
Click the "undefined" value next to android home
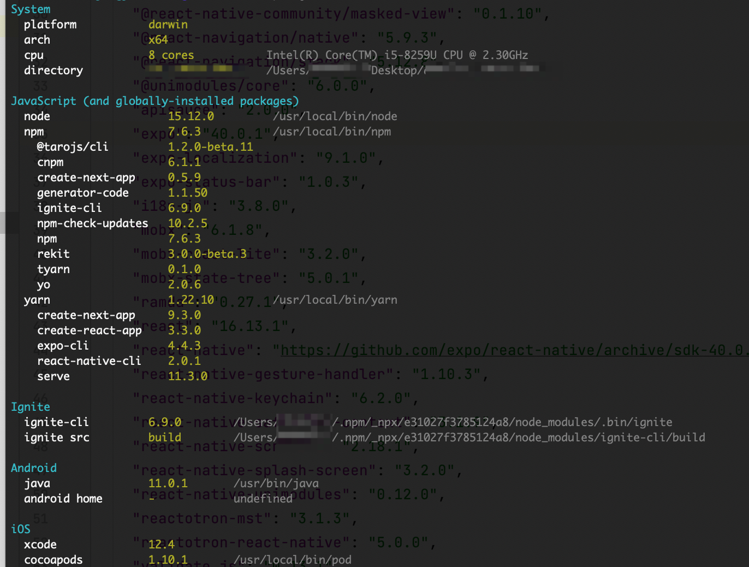click(263, 498)
